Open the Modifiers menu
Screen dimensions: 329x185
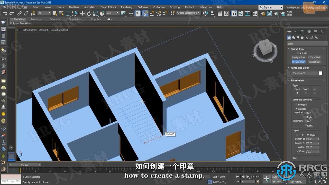tap(74, 7)
